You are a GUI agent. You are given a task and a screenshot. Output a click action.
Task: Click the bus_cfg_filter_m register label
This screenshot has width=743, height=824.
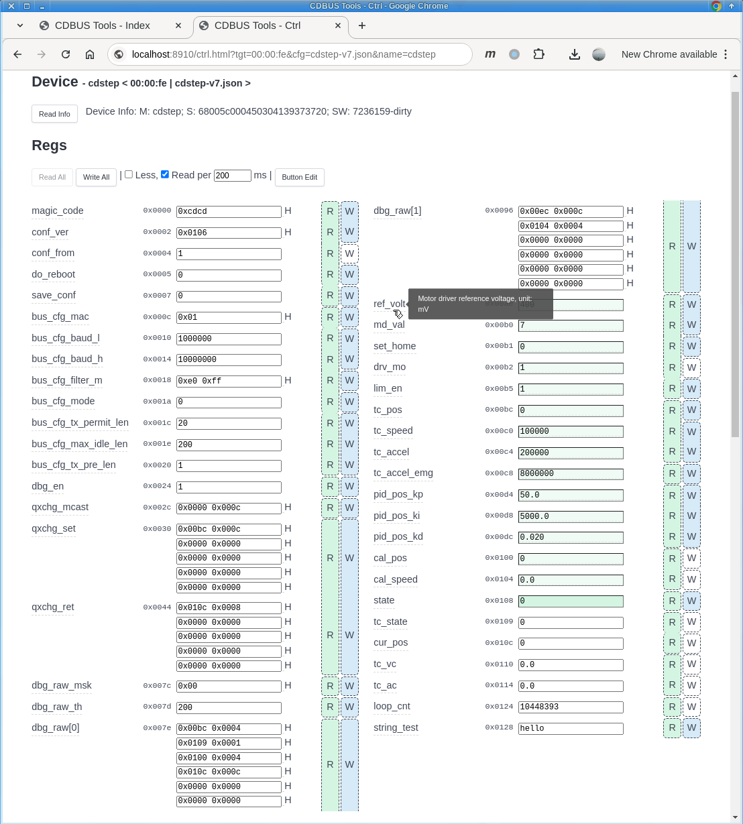[x=67, y=380]
